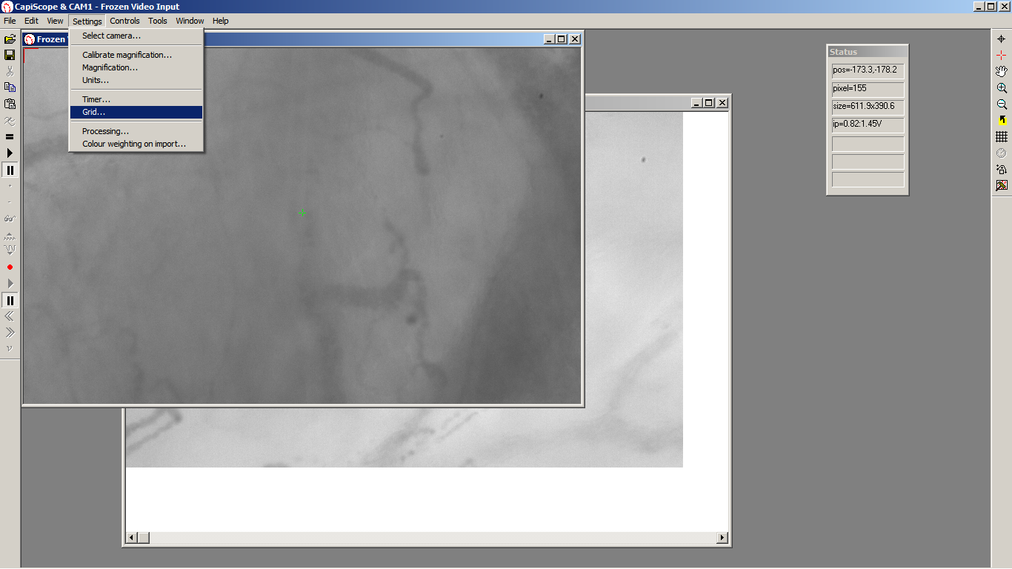1012x569 pixels.
Task: Click the Frozen window title icon
Action: (30, 39)
